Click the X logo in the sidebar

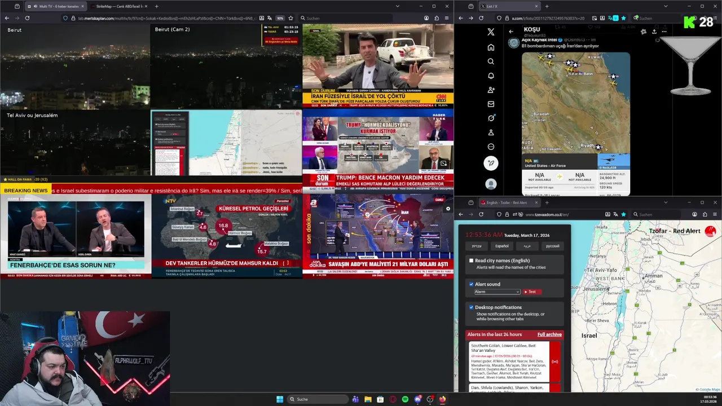pyautogui.click(x=491, y=32)
